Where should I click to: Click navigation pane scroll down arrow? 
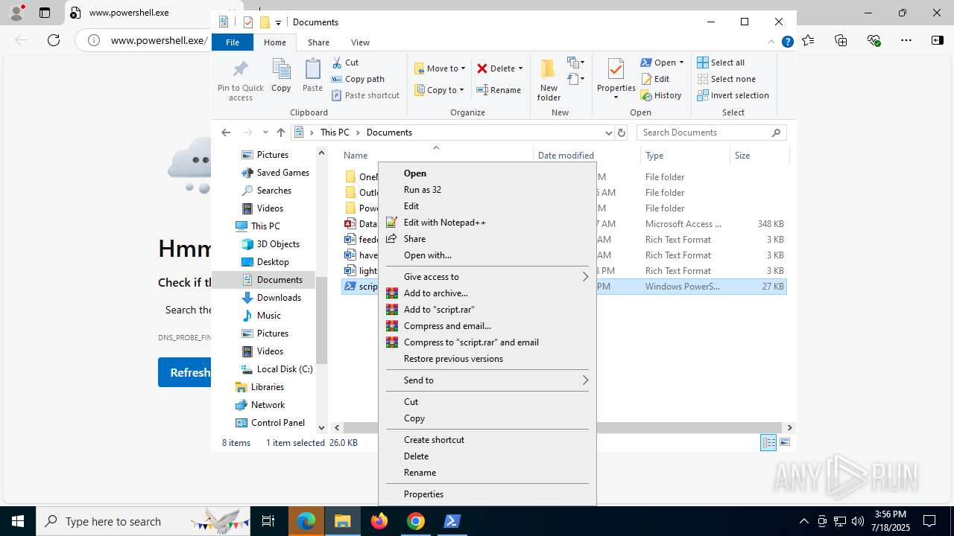coord(322,427)
